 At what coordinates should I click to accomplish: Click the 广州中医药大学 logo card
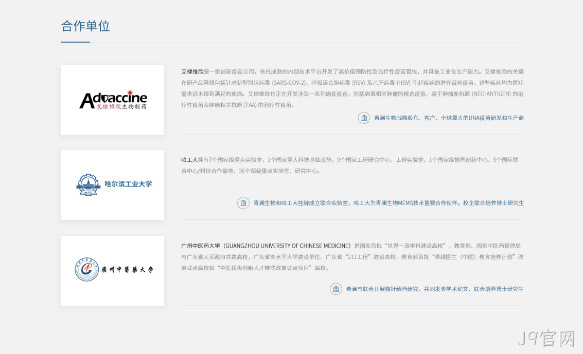[x=112, y=271]
